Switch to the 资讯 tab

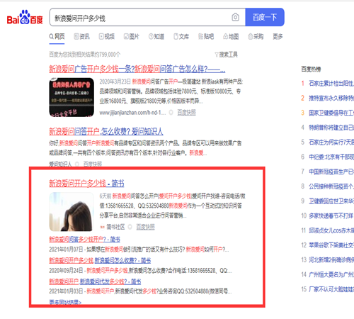[81, 36]
